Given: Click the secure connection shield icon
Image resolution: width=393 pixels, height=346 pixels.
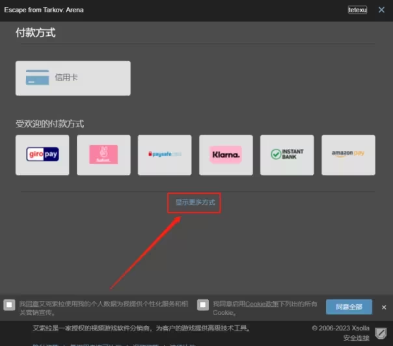Looking at the screenshot, I should click(381, 332).
